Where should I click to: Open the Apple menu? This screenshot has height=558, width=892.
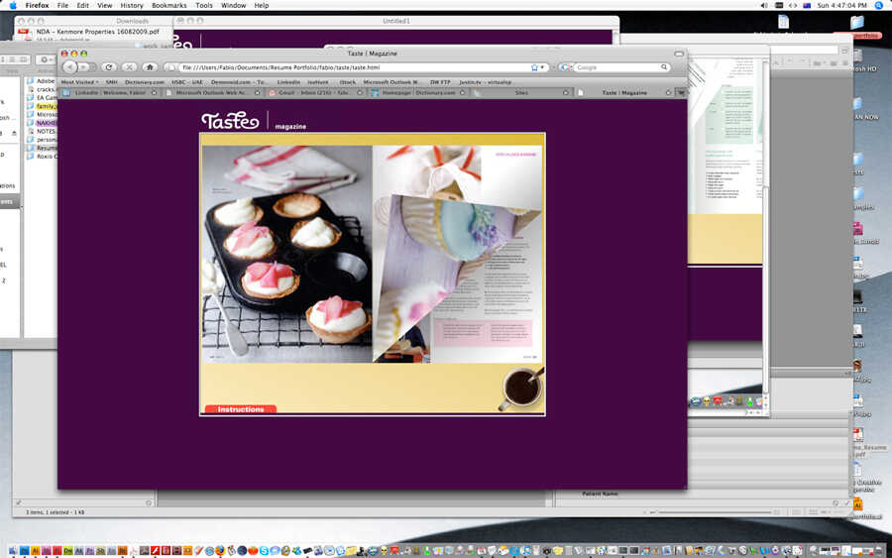tap(13, 5)
